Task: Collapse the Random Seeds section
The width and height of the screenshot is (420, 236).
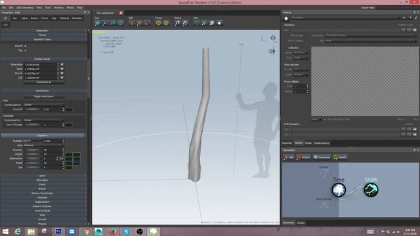Action: [43, 59]
